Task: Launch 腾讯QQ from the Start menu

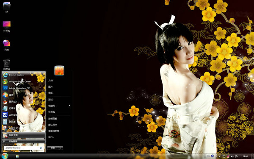Action: pos(10,102)
